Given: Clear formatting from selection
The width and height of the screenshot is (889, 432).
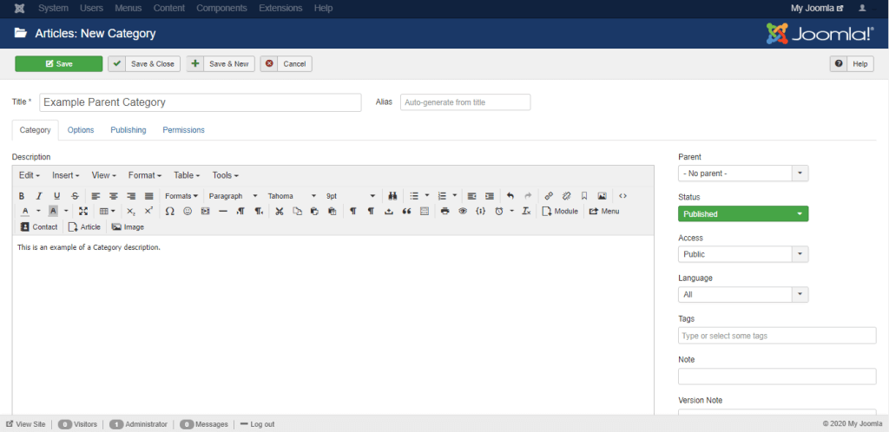Looking at the screenshot, I should coord(527,211).
